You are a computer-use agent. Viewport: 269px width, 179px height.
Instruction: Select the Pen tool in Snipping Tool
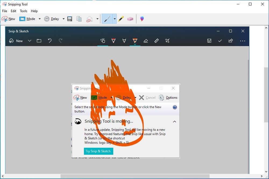(x=107, y=19)
